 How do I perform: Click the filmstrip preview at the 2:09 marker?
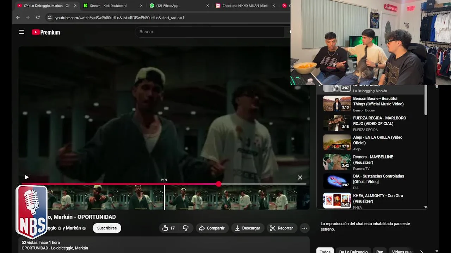(x=164, y=197)
